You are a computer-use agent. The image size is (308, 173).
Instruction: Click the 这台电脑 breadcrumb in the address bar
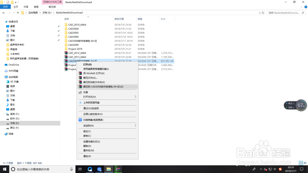point(33,13)
